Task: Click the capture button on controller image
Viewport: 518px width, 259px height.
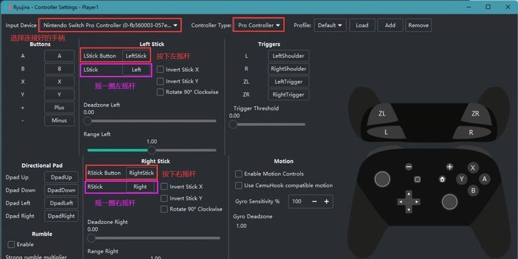Action: pyautogui.click(x=417, y=179)
